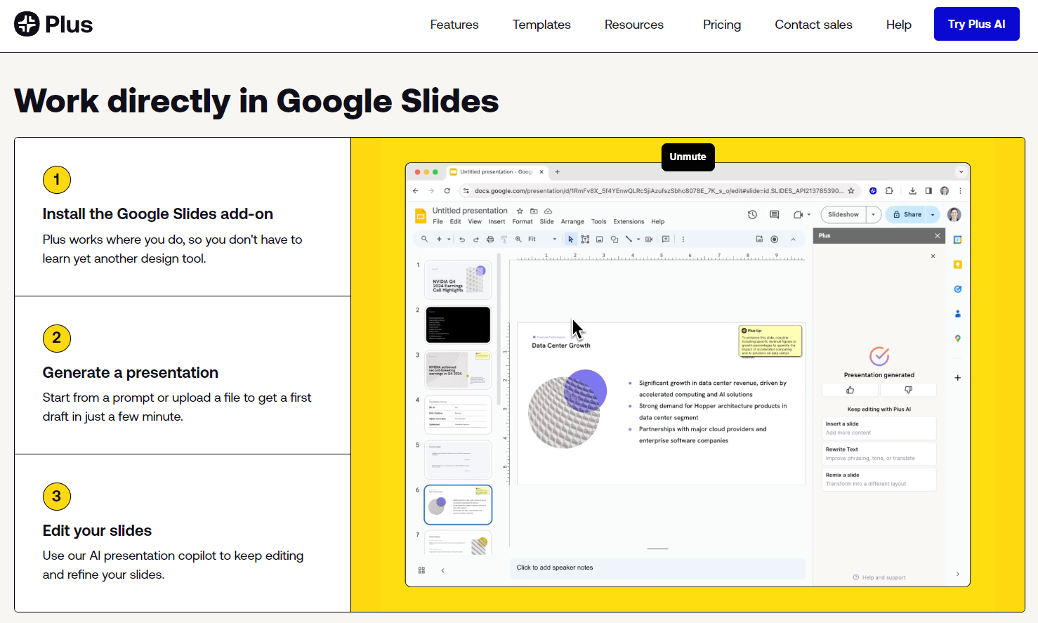Expand the Slideshow dropdown arrow
Screen dimensions: 1038x623
pyautogui.click(x=874, y=215)
